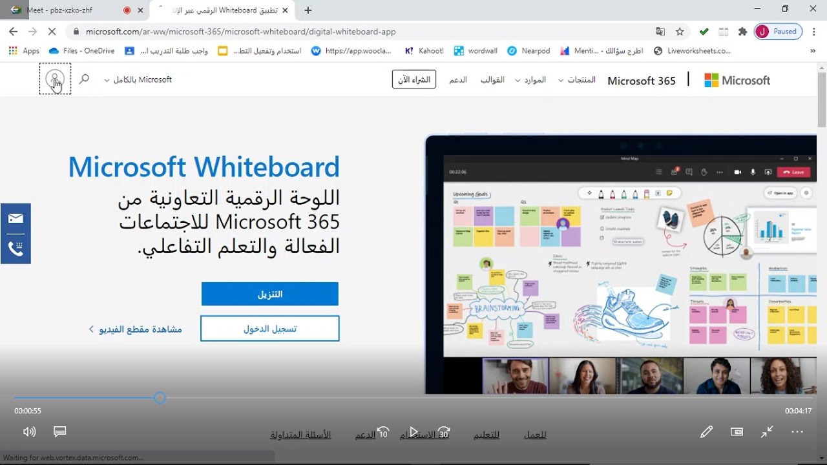Open the مشاهدة مقطع الفيديو link

135,329
